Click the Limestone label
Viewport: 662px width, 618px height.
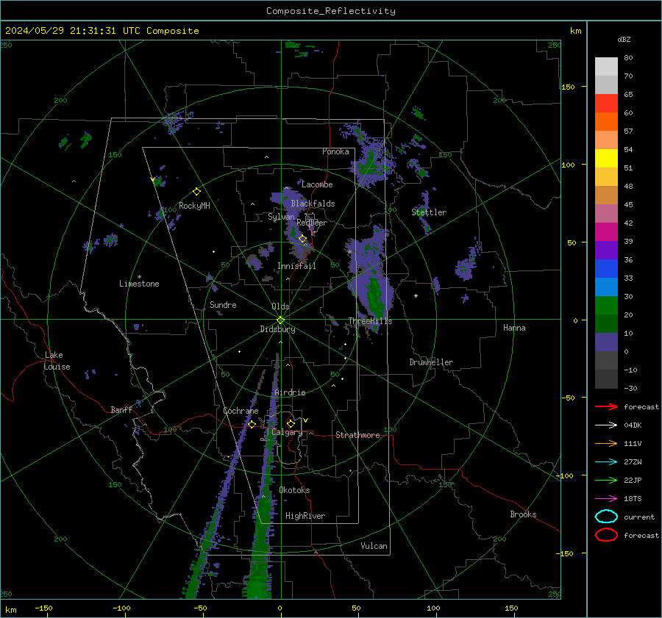click(x=139, y=284)
